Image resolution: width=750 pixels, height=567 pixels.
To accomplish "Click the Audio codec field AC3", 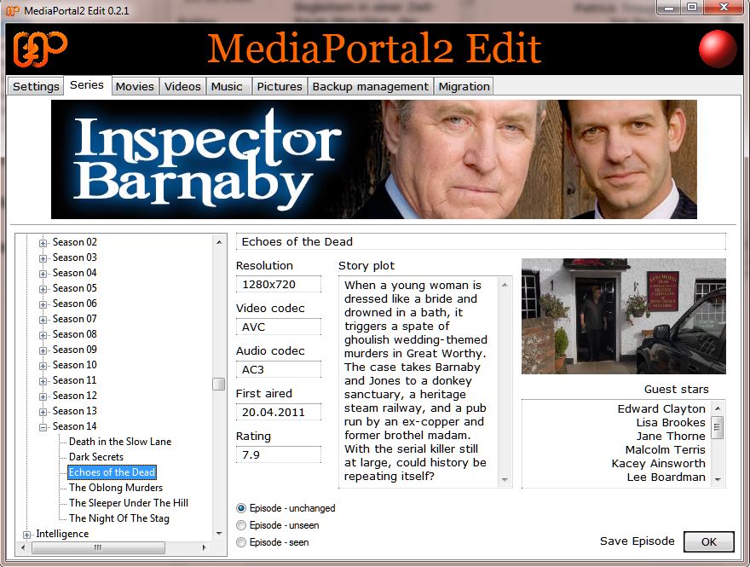I will click(279, 369).
